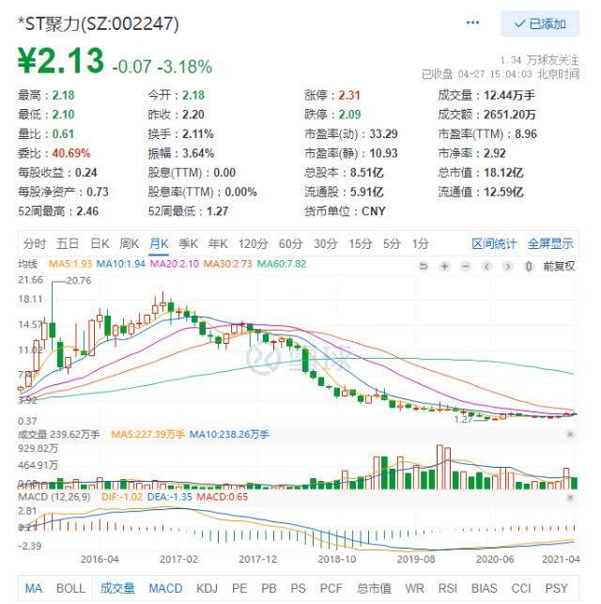Click the 2016-04 date axis label

pyautogui.click(x=100, y=559)
